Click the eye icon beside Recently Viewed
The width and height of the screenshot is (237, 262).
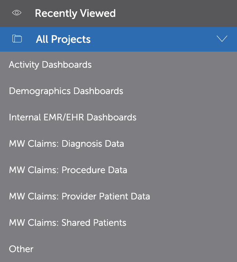pos(17,13)
